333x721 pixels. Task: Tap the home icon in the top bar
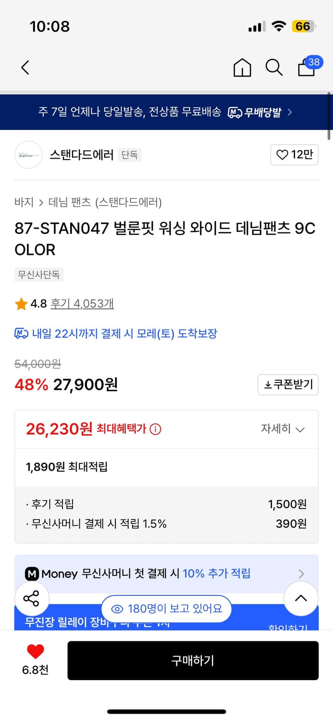pos(242,68)
